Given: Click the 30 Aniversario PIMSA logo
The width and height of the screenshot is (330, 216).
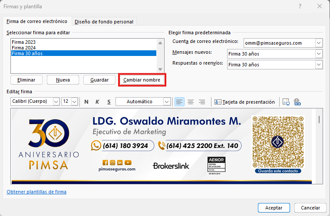Looking at the screenshot, I should click(49, 145).
